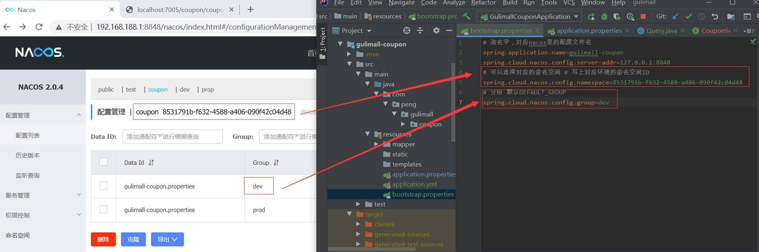Click locate file crosshair in Project panel
Viewport: 759px width, 252px height.
tap(407, 30)
